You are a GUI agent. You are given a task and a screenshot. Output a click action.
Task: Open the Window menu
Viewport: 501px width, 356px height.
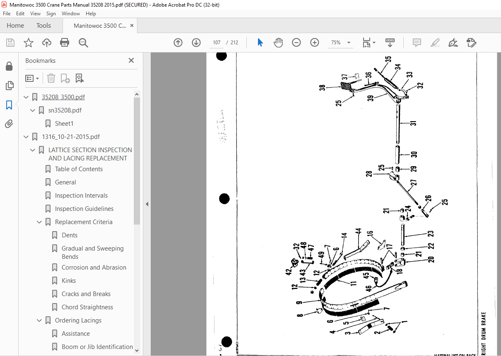[71, 14]
